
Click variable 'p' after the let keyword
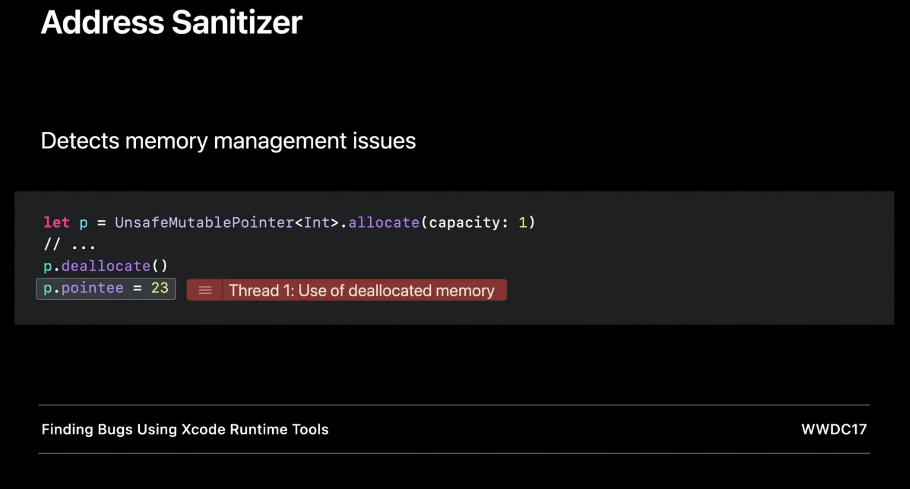tap(83, 223)
